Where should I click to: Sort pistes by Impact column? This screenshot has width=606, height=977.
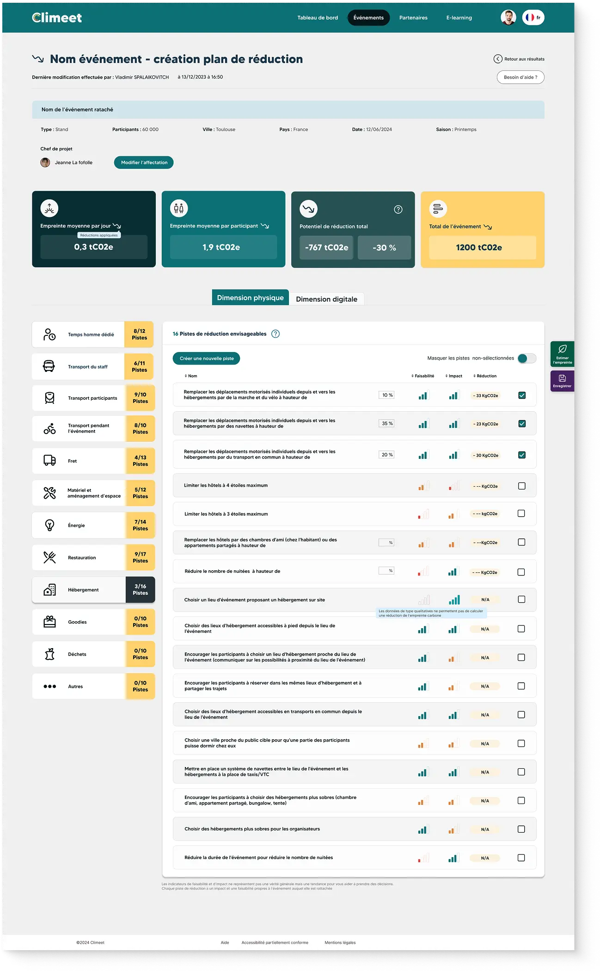(454, 376)
